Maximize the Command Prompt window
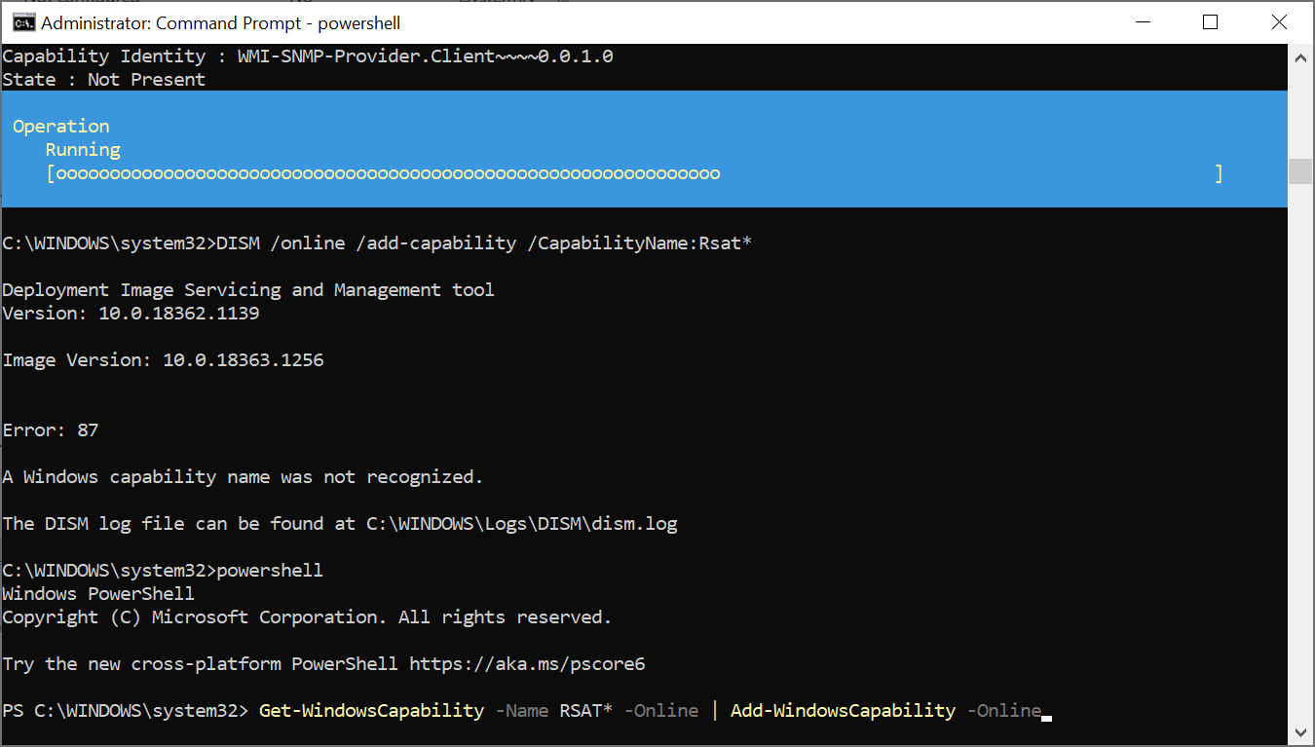The height and width of the screenshot is (747, 1315). click(x=1210, y=22)
